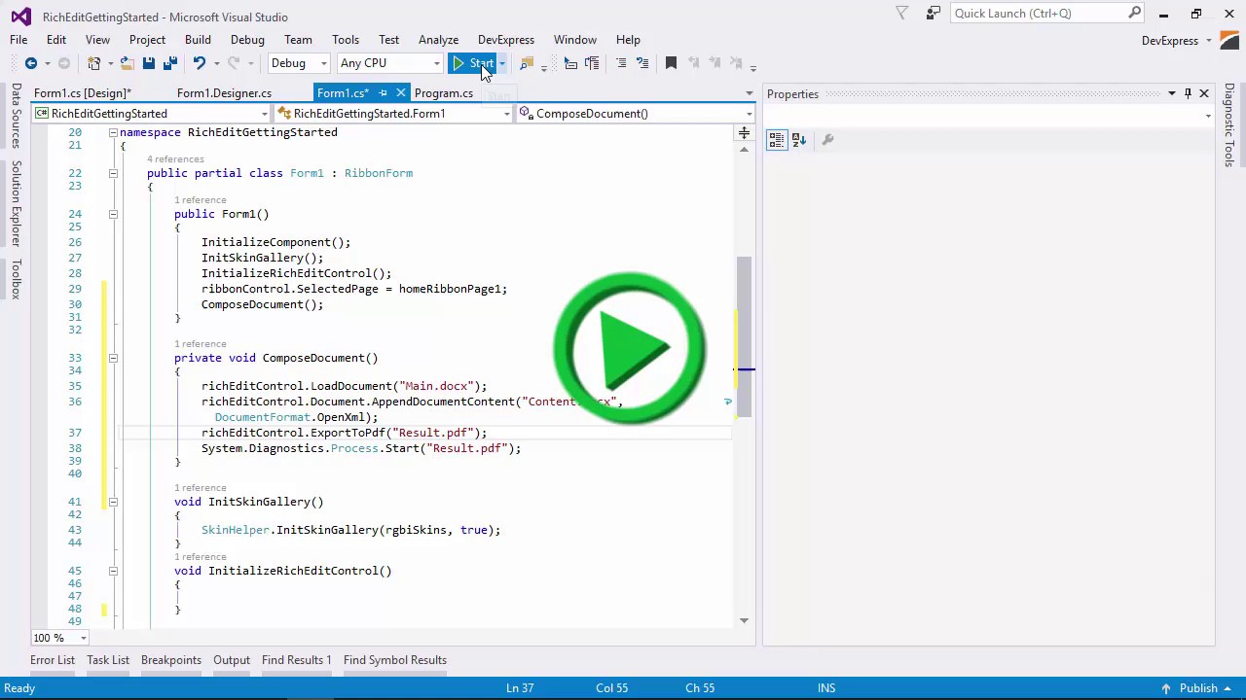
Task: Open the Find Results 1 tab
Action: pyautogui.click(x=297, y=660)
